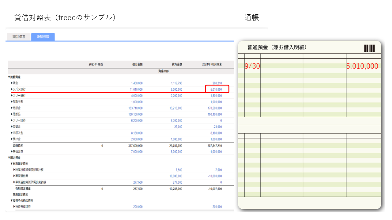Click the passbook balance 5,010,000
Image resolution: width=392 pixels, height=220 pixels.
pos(362,66)
